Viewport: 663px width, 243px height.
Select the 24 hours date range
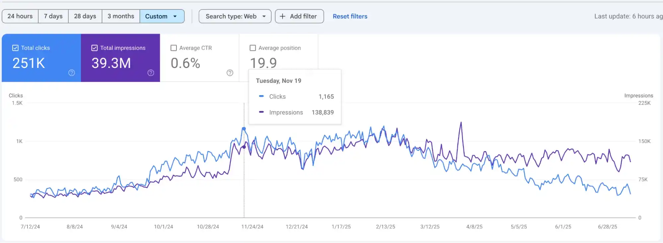pos(20,16)
